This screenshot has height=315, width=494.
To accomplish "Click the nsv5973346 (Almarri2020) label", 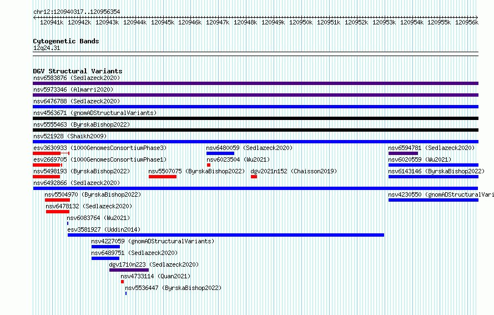I will tap(73, 89).
